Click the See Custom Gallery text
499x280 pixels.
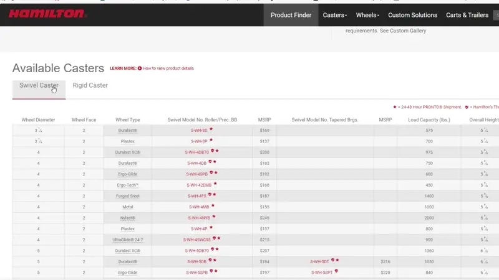click(403, 30)
